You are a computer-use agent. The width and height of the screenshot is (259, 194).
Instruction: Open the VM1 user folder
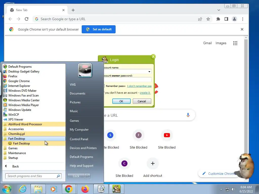[73, 84]
